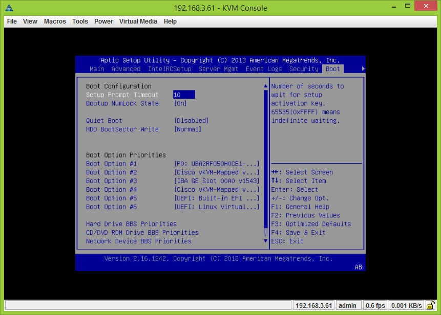Open the Power menu
Viewport: 441px width, 315px height.
103,21
